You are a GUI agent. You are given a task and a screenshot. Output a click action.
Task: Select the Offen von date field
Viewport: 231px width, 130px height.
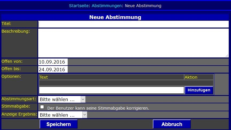(x=53, y=62)
